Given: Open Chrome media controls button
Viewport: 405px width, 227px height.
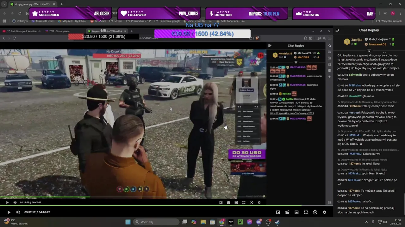Looking at the screenshot, I should pos(385,13).
